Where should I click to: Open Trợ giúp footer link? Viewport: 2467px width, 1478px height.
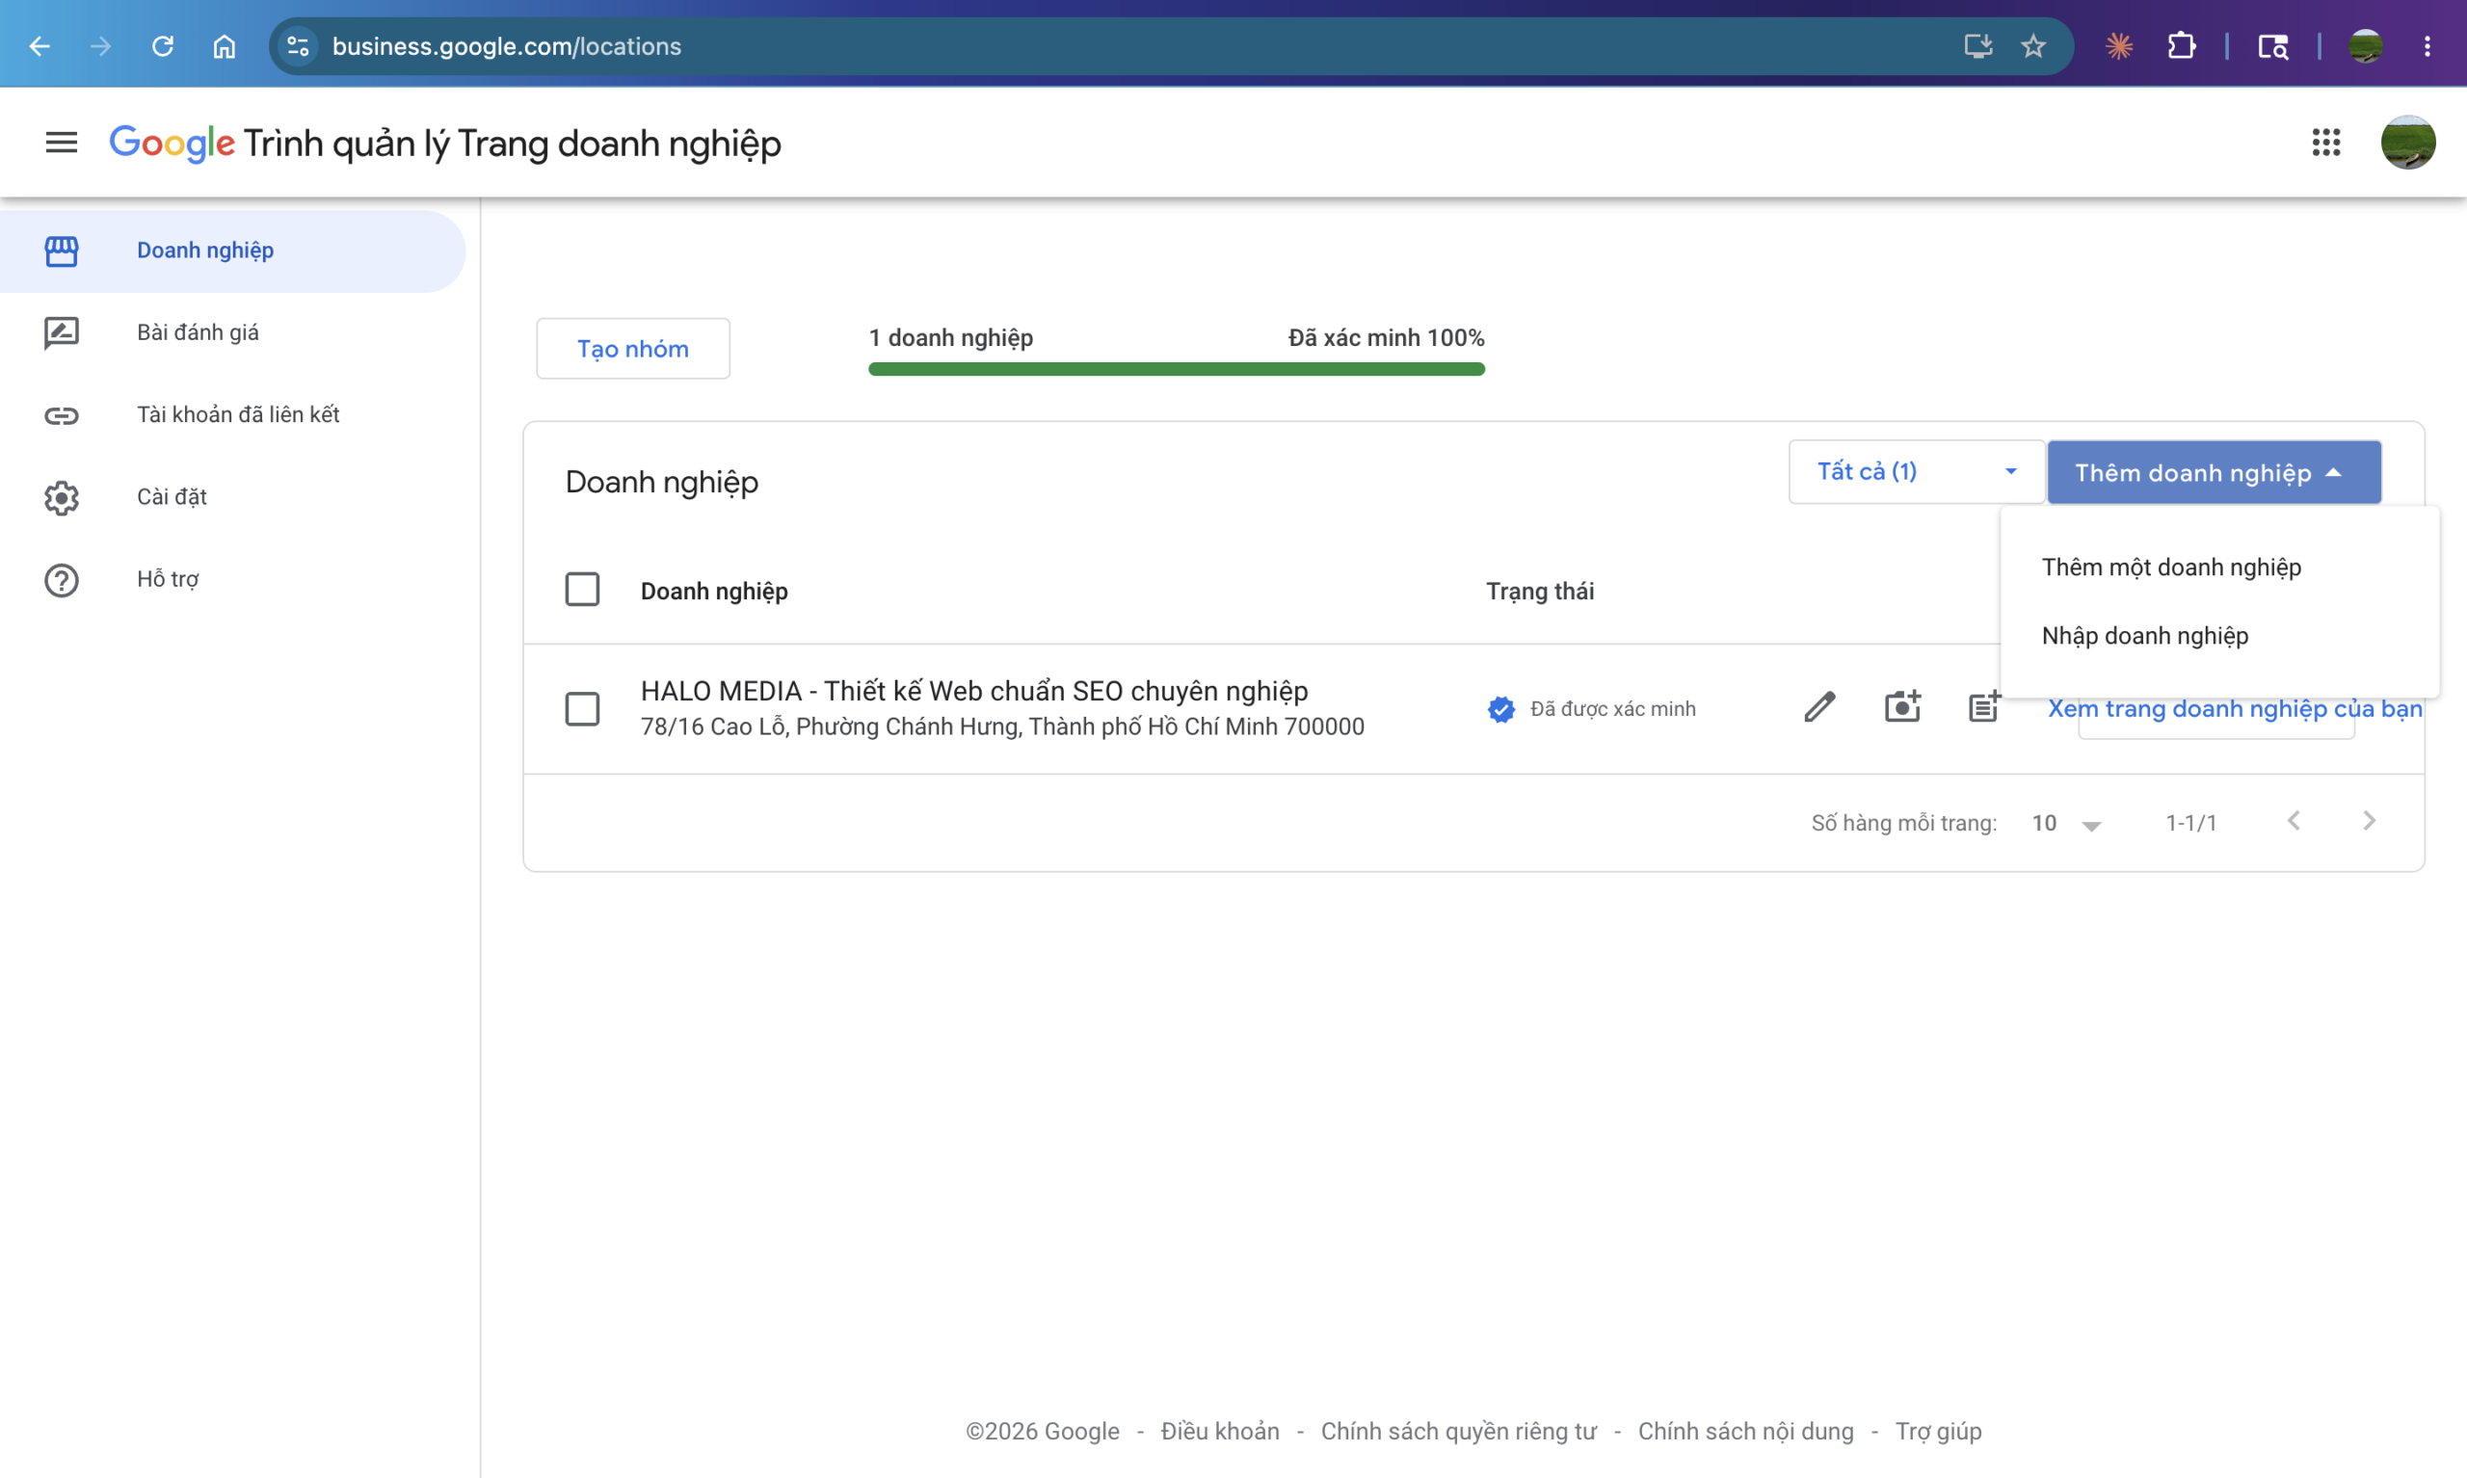1937,1431
